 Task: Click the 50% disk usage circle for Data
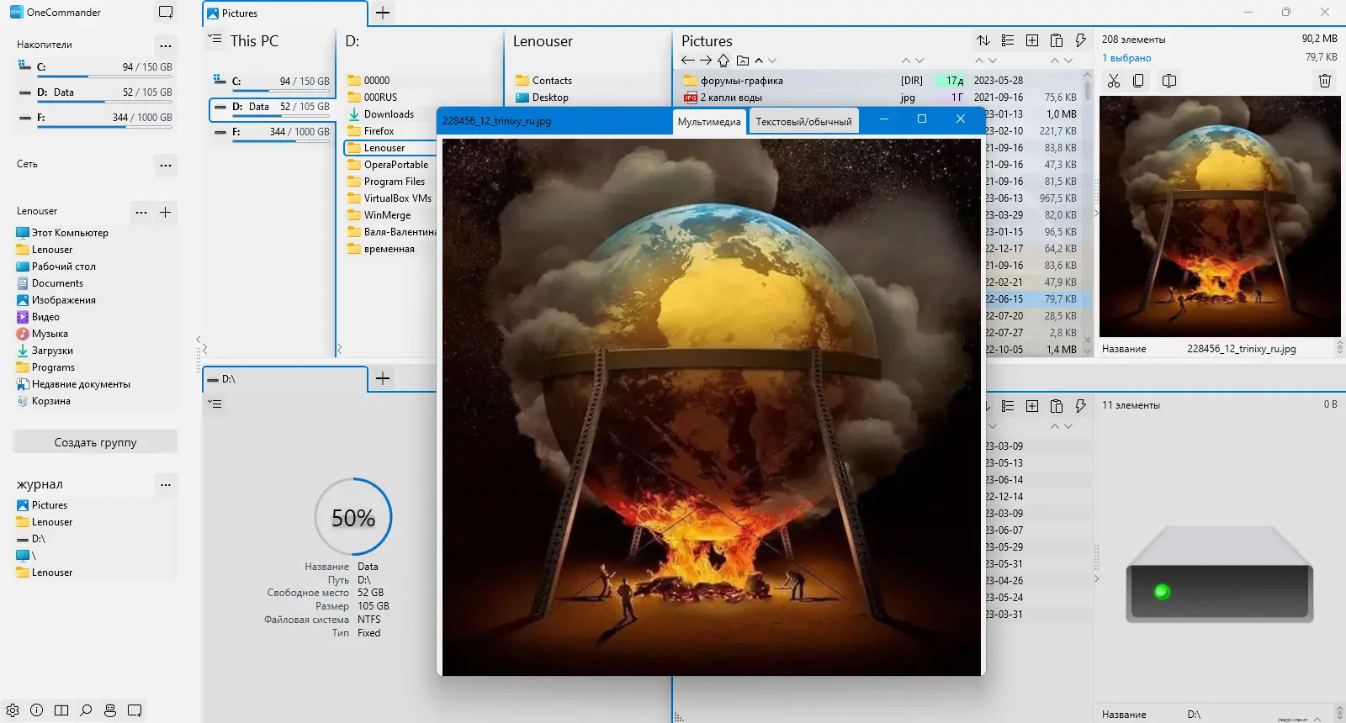pos(353,517)
